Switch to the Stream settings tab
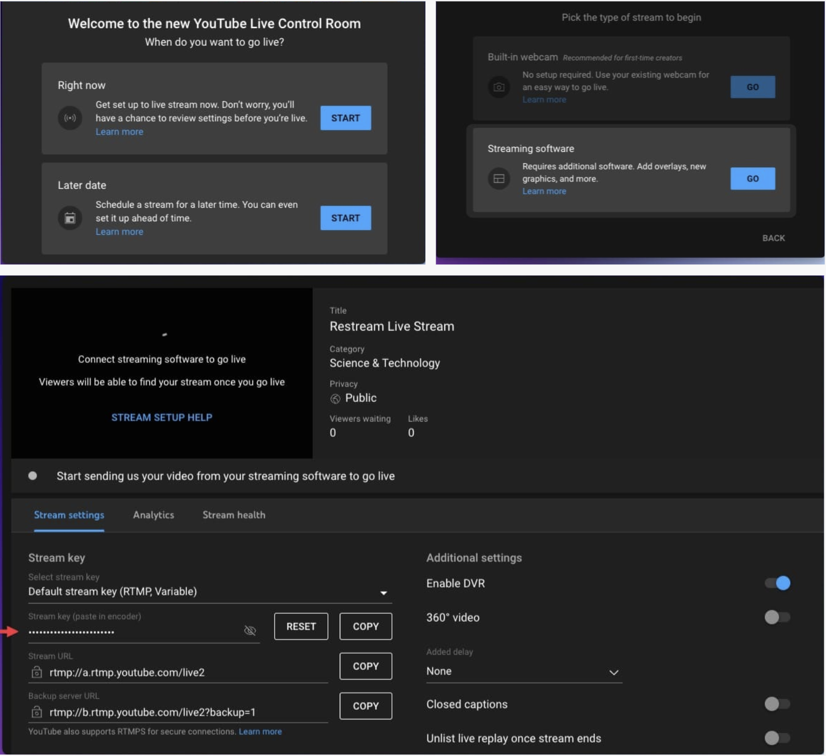 (69, 515)
